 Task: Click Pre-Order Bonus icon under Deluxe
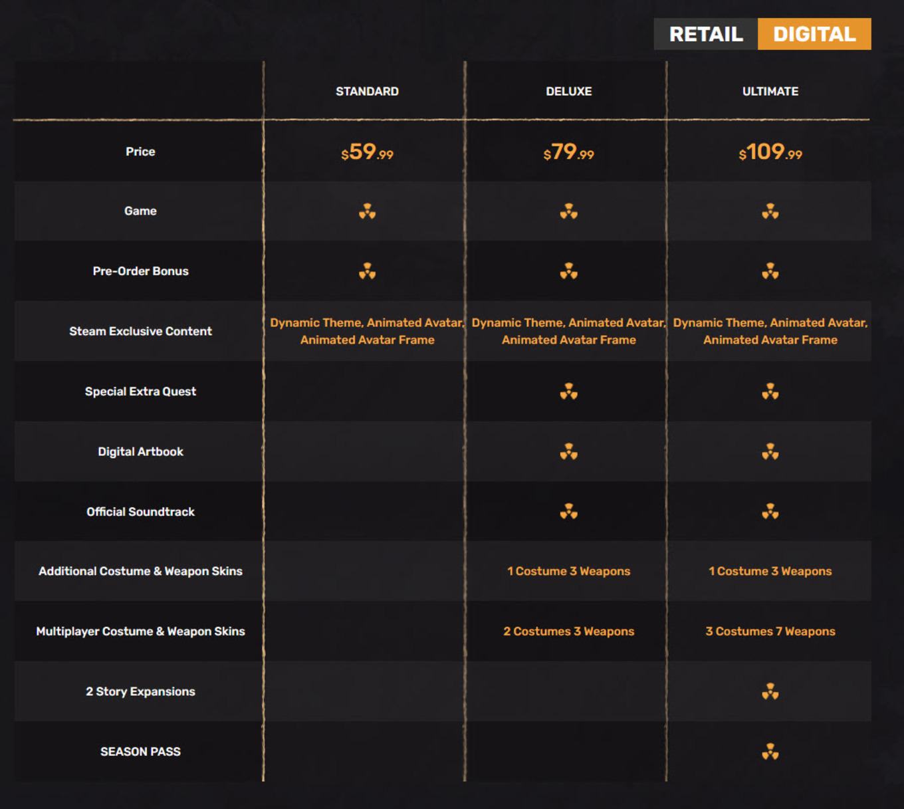pyautogui.click(x=568, y=271)
